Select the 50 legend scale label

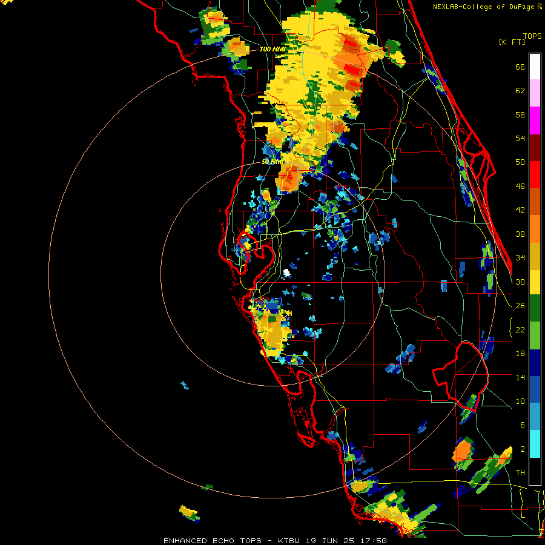(x=520, y=162)
